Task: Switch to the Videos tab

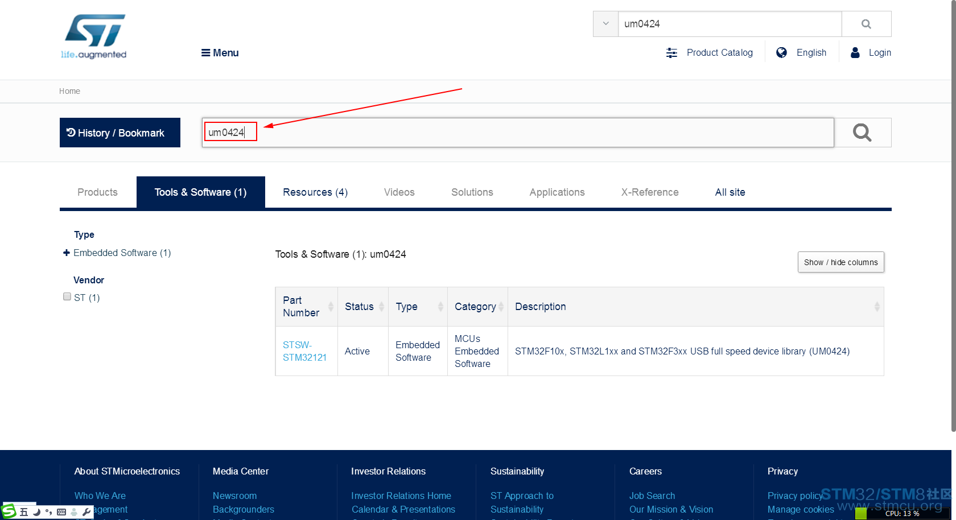Action: pyautogui.click(x=399, y=192)
